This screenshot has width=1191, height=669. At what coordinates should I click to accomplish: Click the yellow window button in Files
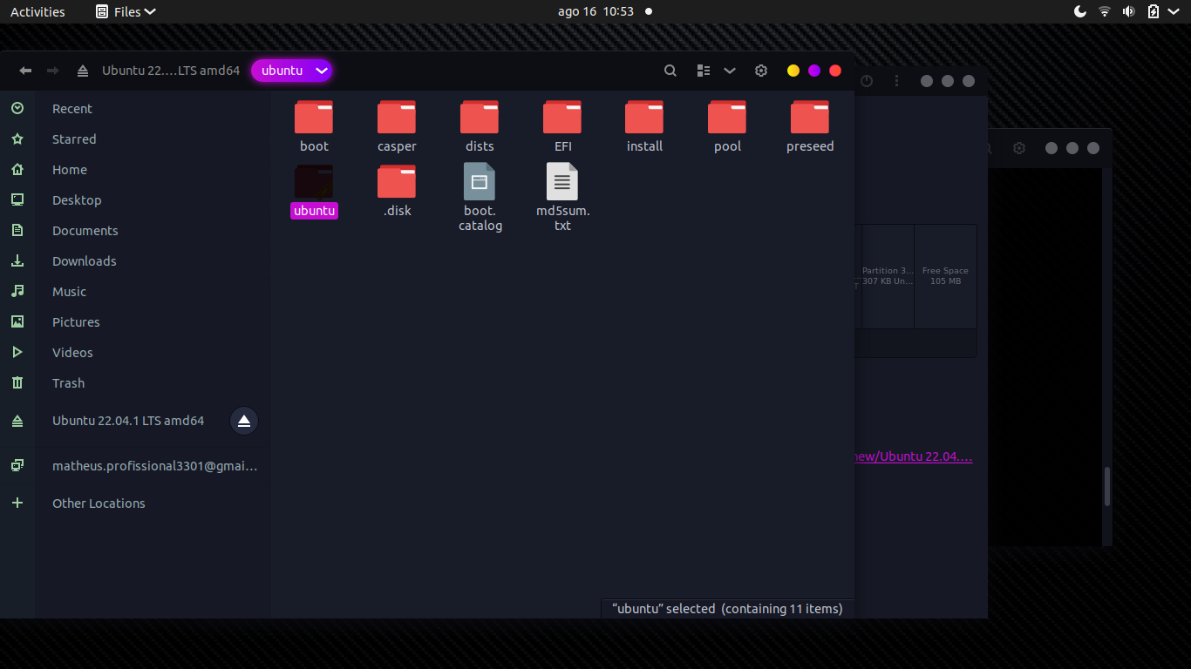(x=793, y=71)
